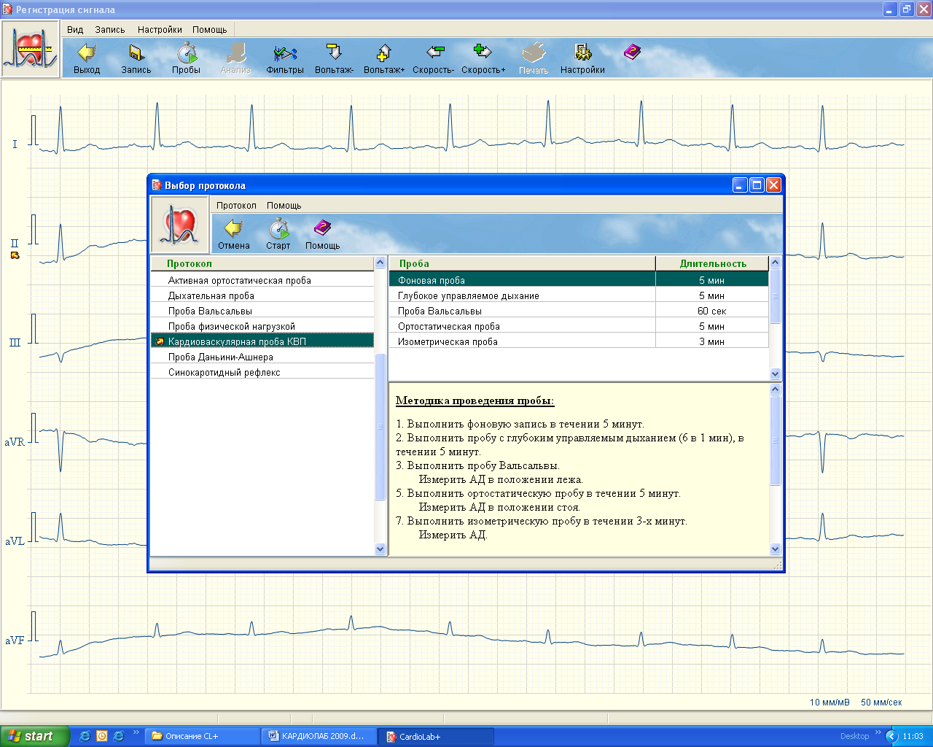Open Протокол menu in the dialog
Screen dimensions: 933x747
point(236,206)
